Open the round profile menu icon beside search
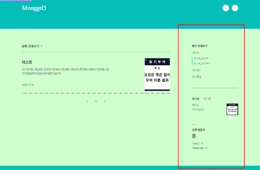The height and width of the screenshot is (170, 260). (x=235, y=8)
